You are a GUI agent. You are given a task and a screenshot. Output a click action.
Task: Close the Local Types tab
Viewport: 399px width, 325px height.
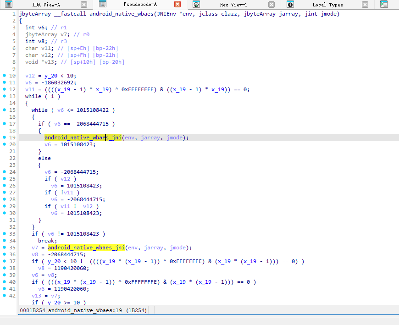(365, 5)
